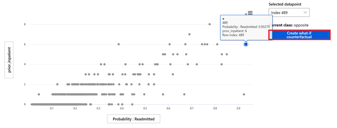Viewport: 337px width, 128px height.
Task: Expand the Index 489 dropdown chevron
Action: click(305, 12)
